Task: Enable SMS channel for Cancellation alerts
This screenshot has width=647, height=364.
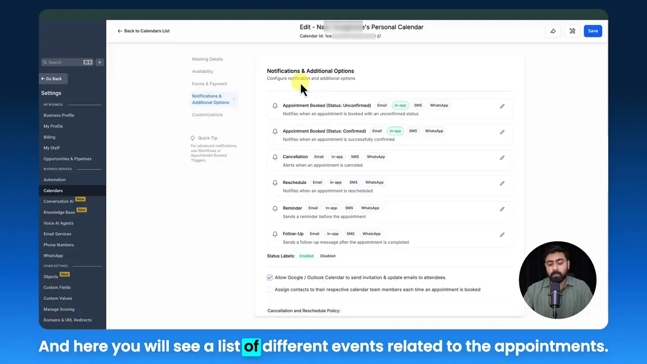Action: [x=354, y=157]
